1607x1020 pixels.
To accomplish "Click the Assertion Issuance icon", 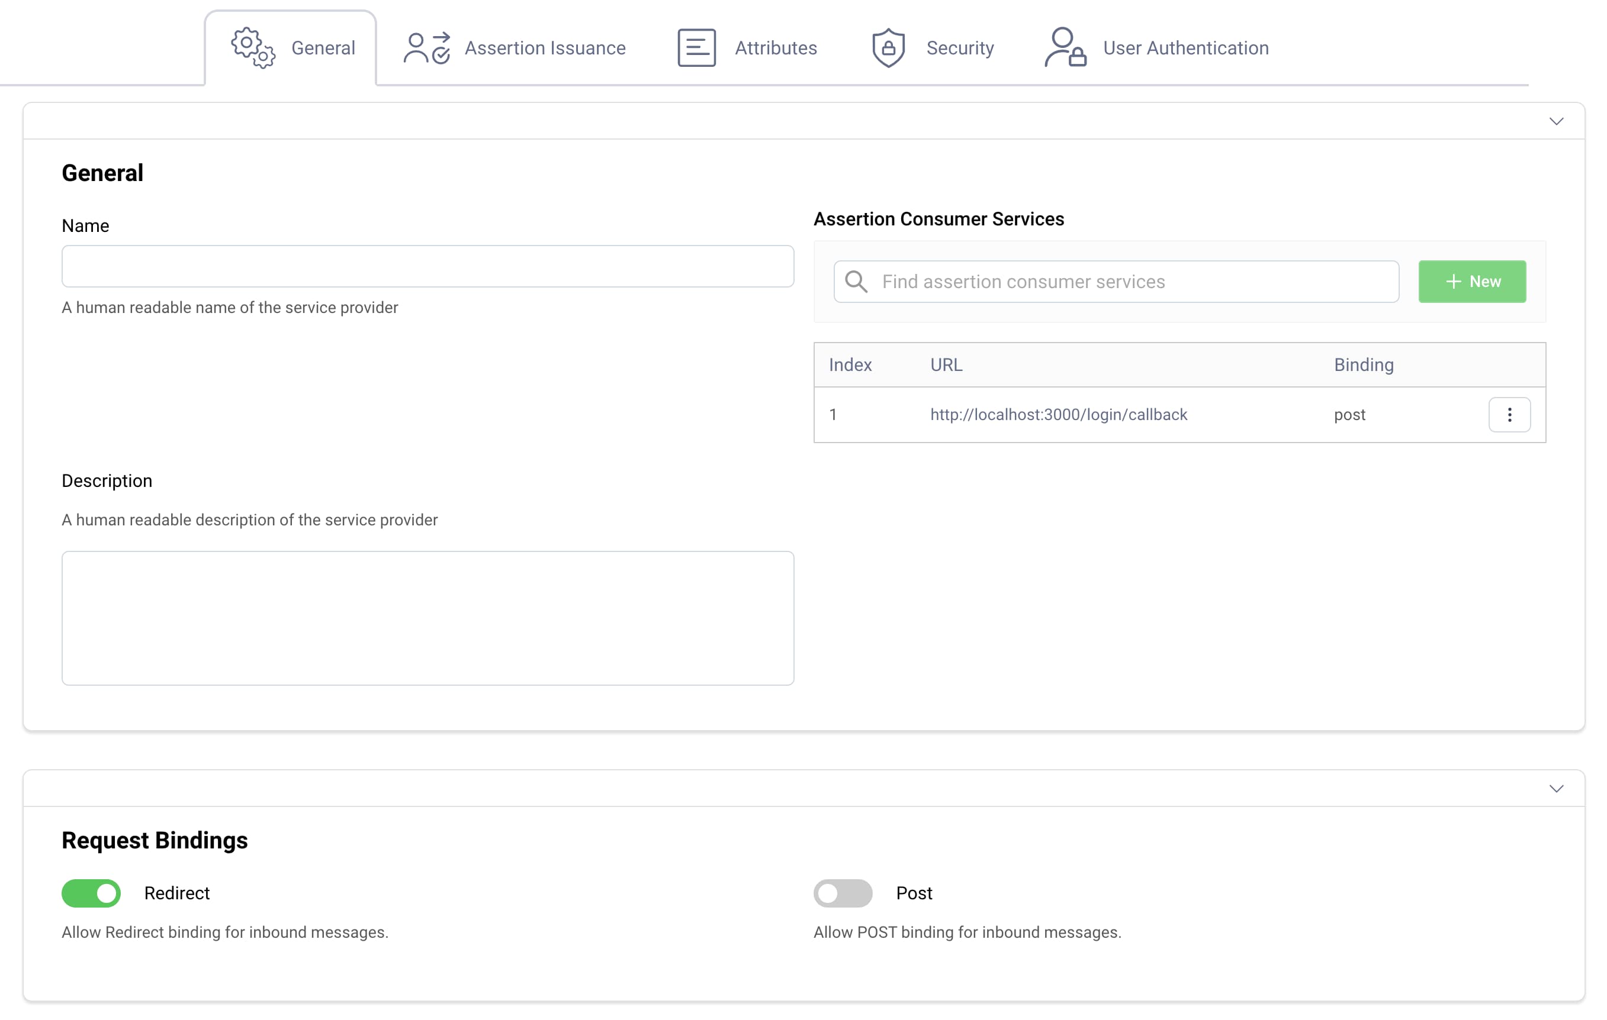I will (x=426, y=47).
